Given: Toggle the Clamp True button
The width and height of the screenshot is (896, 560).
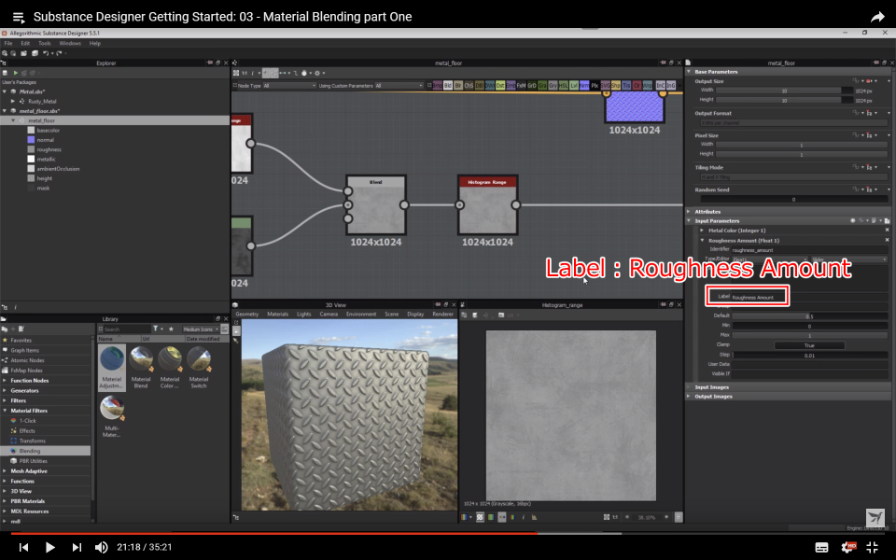Looking at the screenshot, I should 809,345.
